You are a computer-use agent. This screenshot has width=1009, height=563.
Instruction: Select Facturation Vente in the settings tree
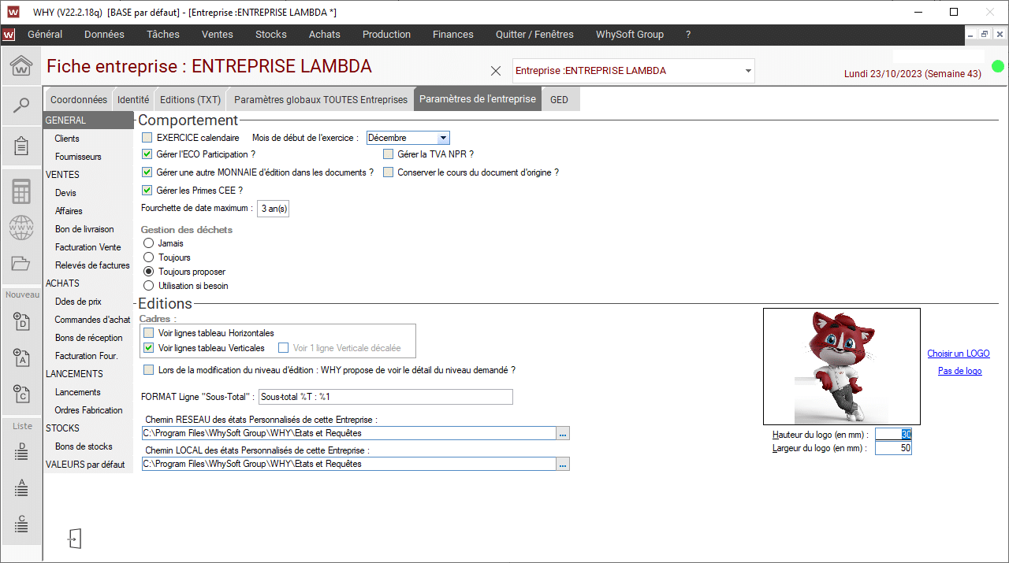(88, 247)
